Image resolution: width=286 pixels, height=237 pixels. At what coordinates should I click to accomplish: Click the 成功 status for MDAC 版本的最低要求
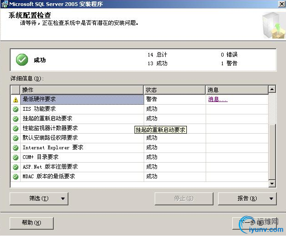pyautogui.click(x=151, y=176)
